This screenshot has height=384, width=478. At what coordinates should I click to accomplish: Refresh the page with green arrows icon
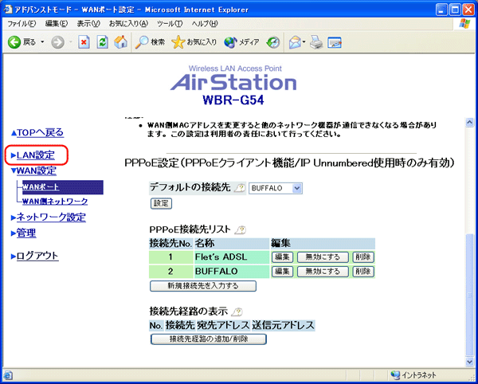click(103, 43)
